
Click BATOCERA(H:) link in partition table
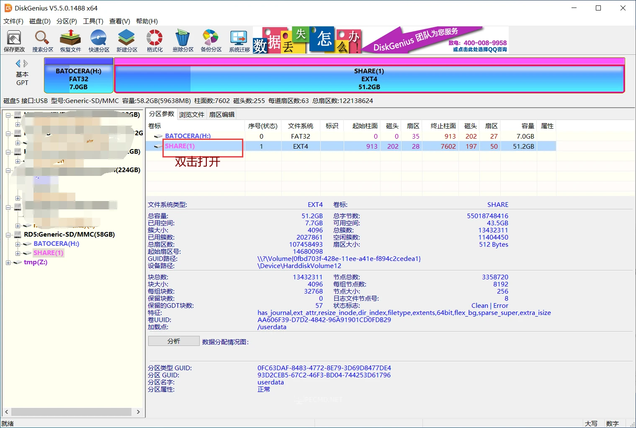(188, 136)
